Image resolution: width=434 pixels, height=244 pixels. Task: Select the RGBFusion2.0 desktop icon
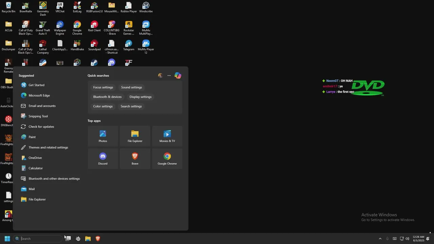tap(94, 7)
